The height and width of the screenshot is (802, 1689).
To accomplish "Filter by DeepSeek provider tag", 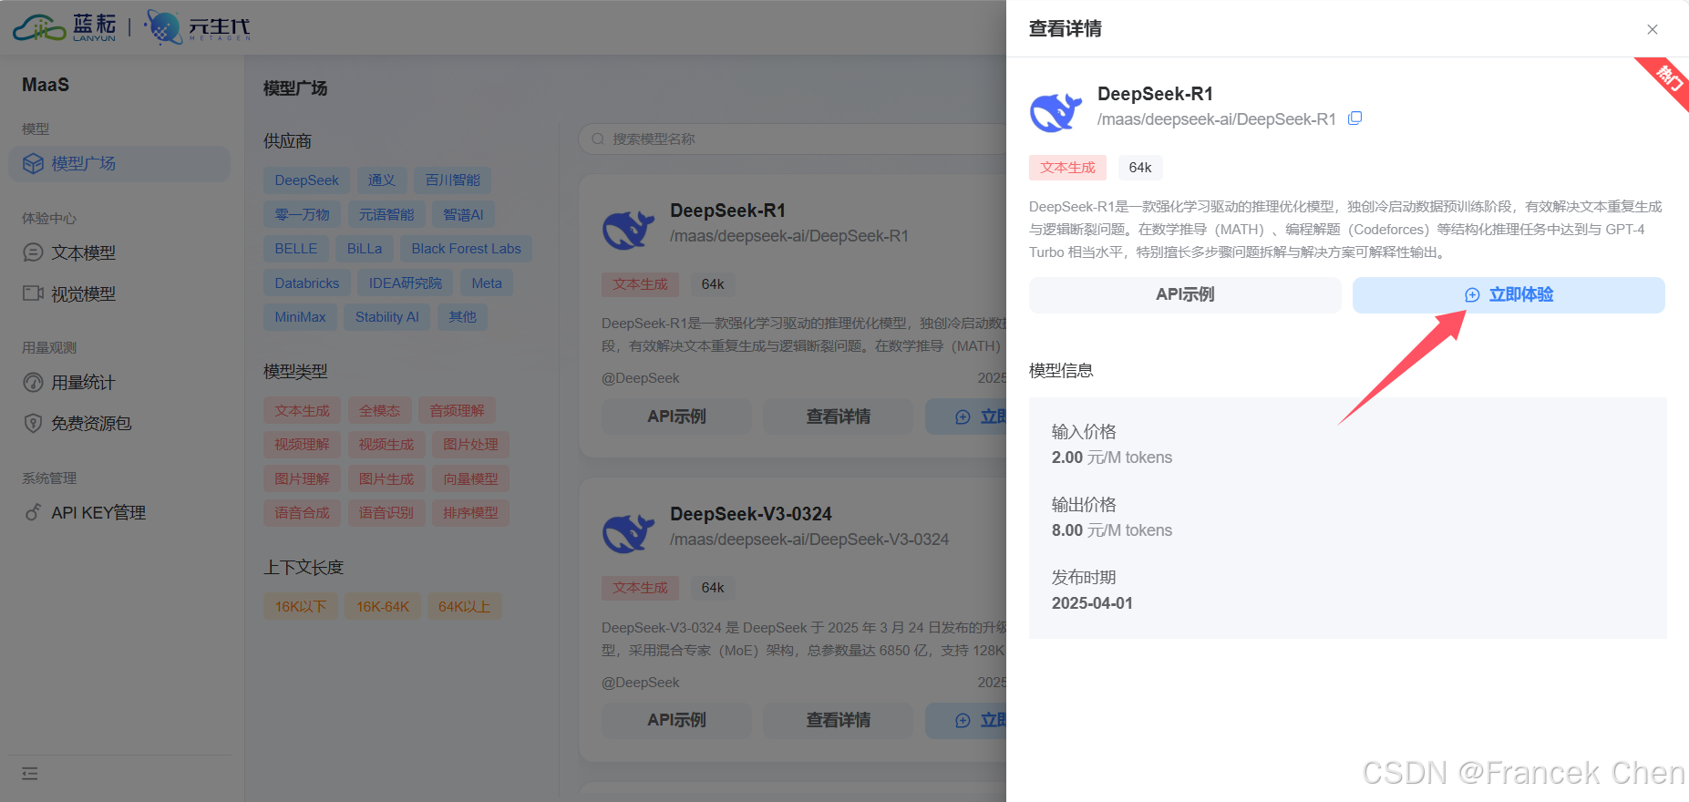I will (306, 180).
